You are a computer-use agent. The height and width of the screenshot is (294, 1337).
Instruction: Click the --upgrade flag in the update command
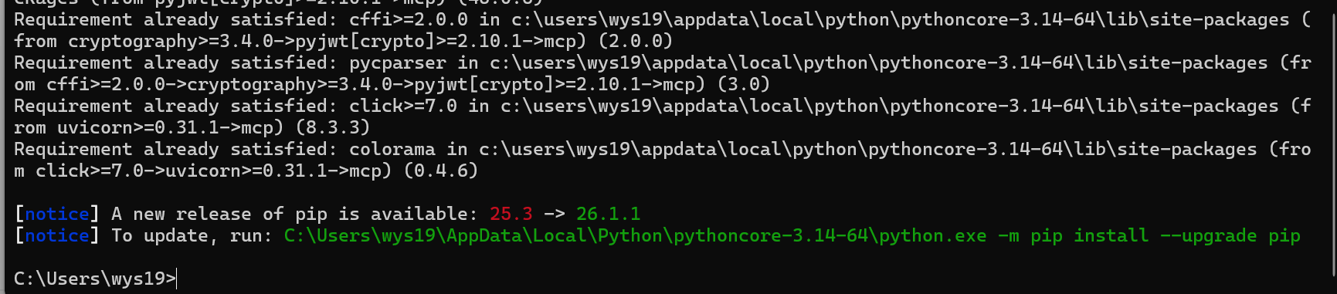(x=1208, y=235)
